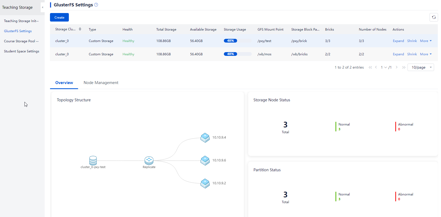Click the Create button
Viewport: 441px width, 217px height.
(x=59, y=17)
